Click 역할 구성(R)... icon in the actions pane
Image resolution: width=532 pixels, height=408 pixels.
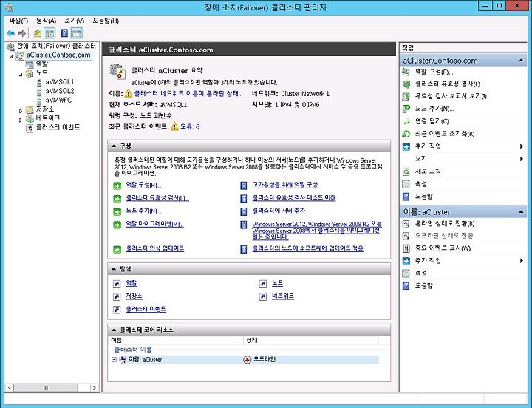tap(406, 72)
